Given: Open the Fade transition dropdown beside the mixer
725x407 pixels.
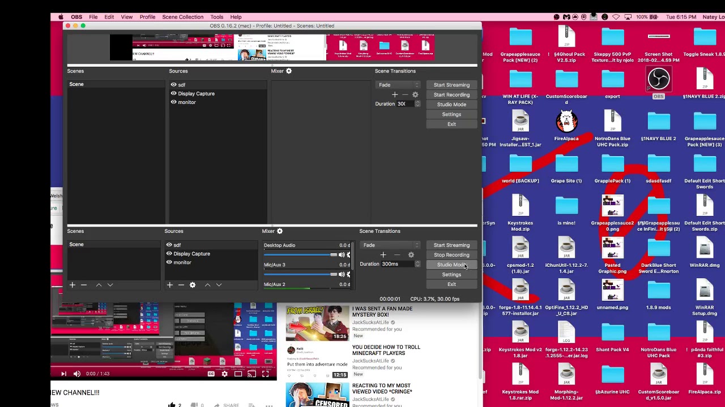Looking at the screenshot, I should 391,245.
